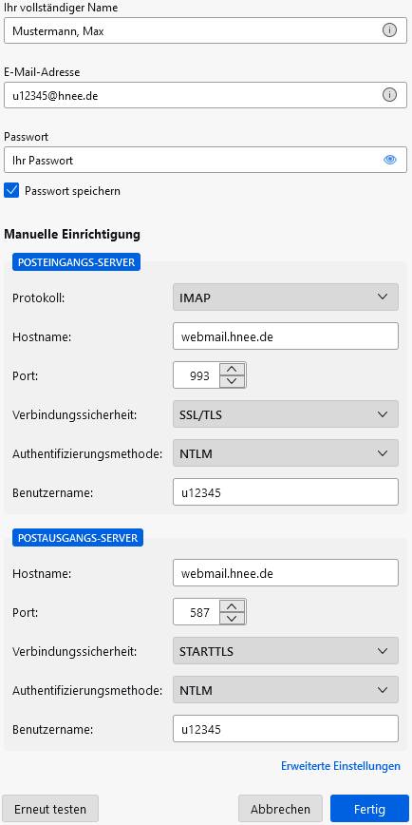Click the Abbrechen button
Screen dimensions: 412x825
click(280, 809)
